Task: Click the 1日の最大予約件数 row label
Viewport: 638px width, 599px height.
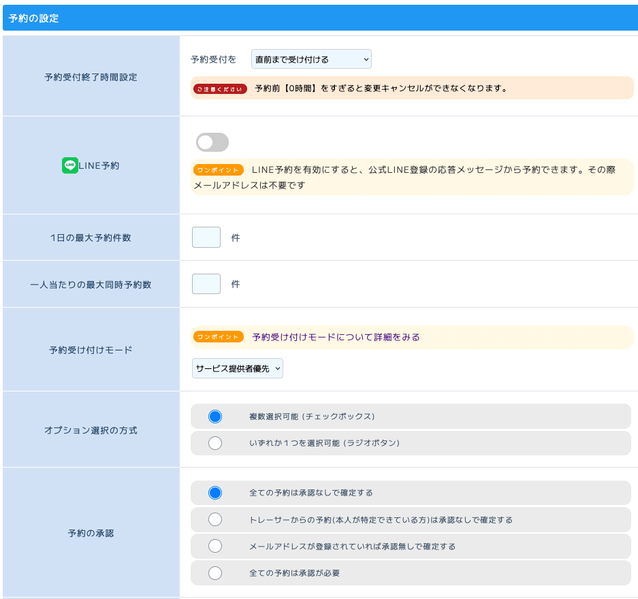Action: click(91, 238)
